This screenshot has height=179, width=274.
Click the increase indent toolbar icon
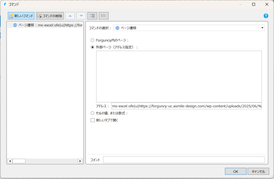coord(92,16)
